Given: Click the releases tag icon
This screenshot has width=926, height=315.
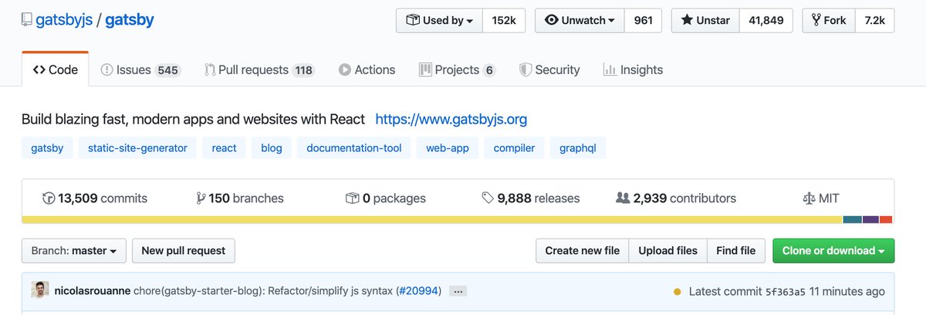Looking at the screenshot, I should pos(488,198).
